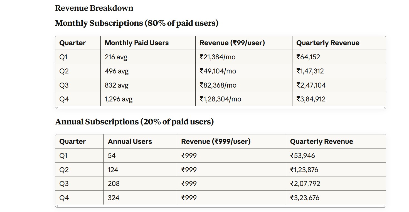Click the ₹3,23,676 quarterly revenue cell
Viewport: 409px width, 212px height.
pos(305,198)
